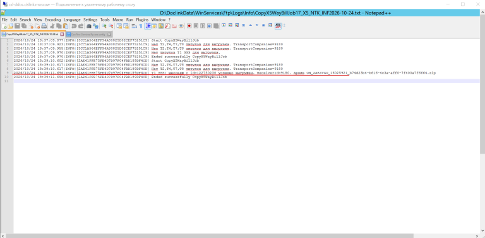This screenshot has width=485, height=238.
Task: Toggle synchronized vertical scrolling
Action: (x=119, y=26)
